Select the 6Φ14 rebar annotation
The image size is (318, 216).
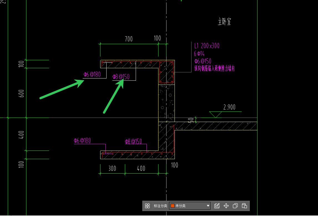tap(199, 54)
